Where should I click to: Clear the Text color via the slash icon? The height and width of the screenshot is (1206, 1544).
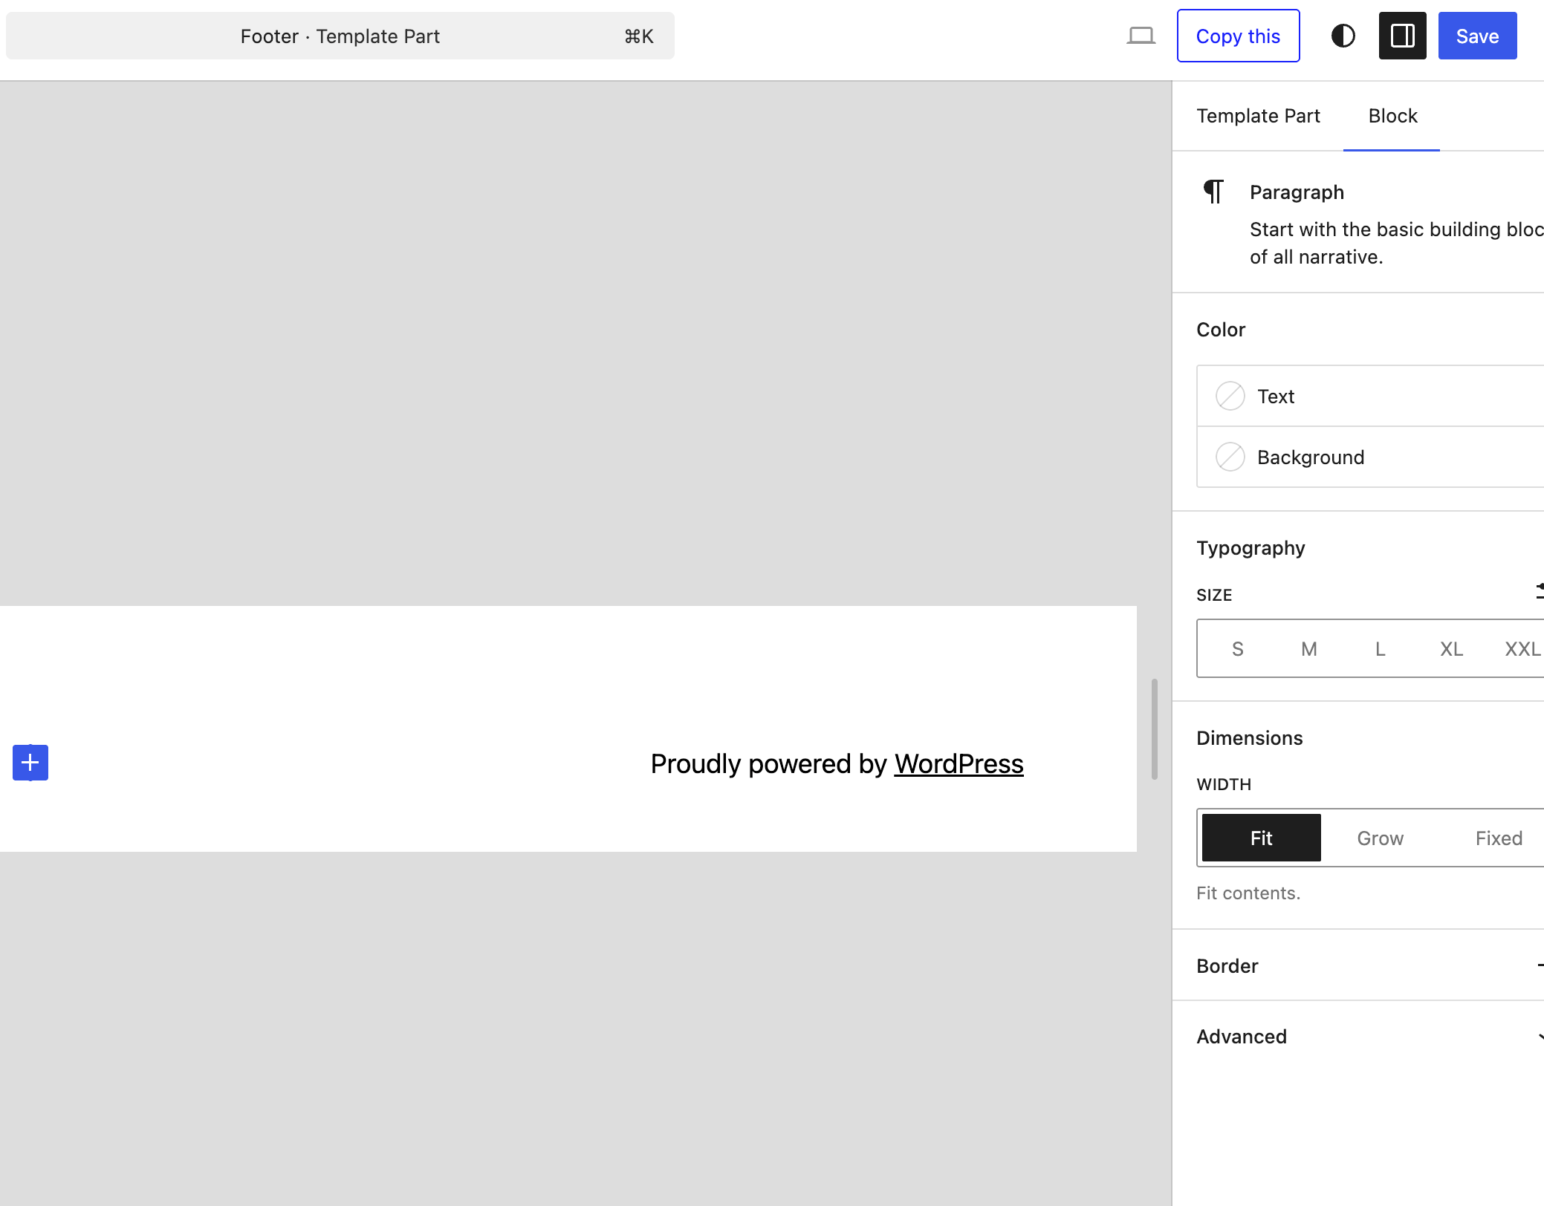pyautogui.click(x=1230, y=396)
